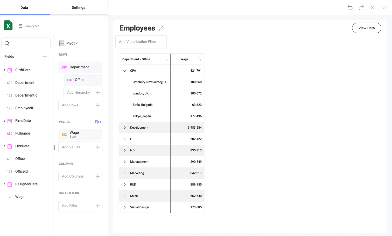Click the View Data button
Screen dimensions: 392x236
[x=367, y=28]
